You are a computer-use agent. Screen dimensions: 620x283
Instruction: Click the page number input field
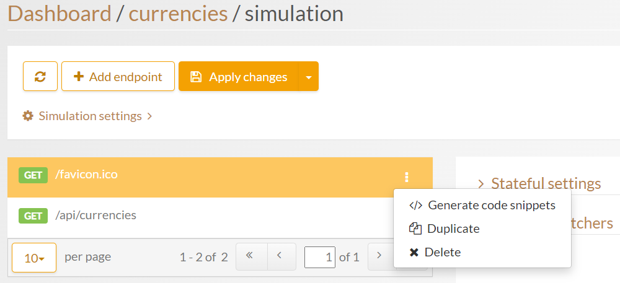pyautogui.click(x=320, y=257)
